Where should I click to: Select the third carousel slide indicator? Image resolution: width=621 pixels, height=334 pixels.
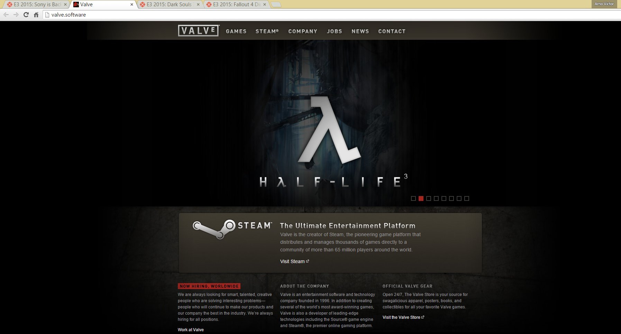coord(429,198)
